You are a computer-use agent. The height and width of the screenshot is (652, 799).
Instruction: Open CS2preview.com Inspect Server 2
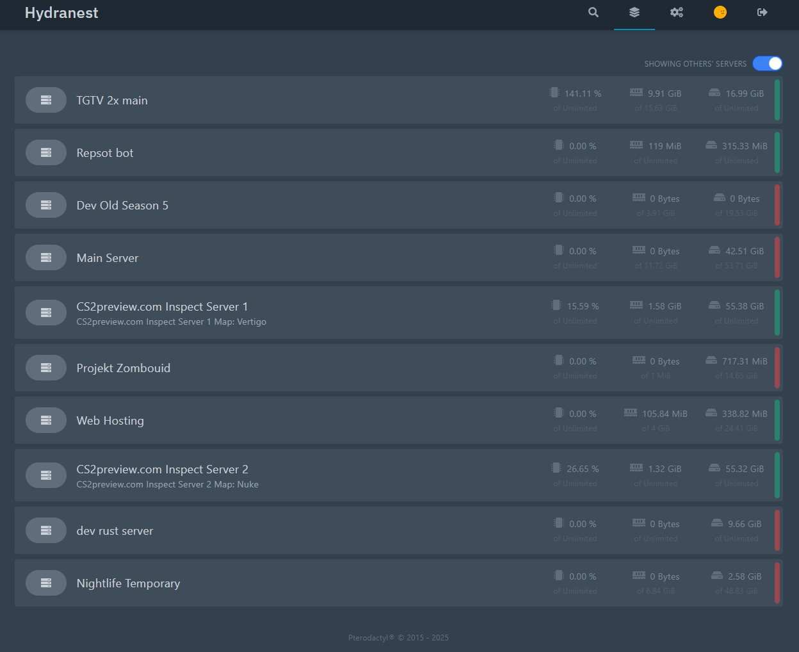tap(398, 475)
